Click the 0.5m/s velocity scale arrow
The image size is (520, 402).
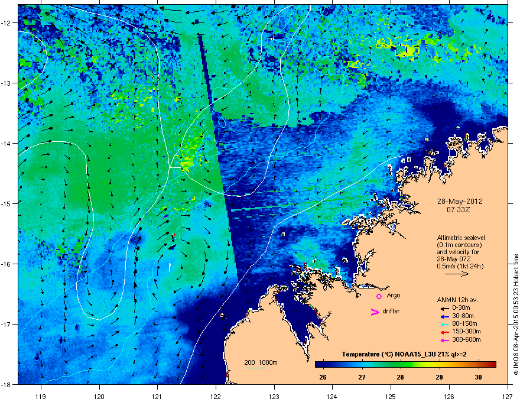[x=457, y=274]
